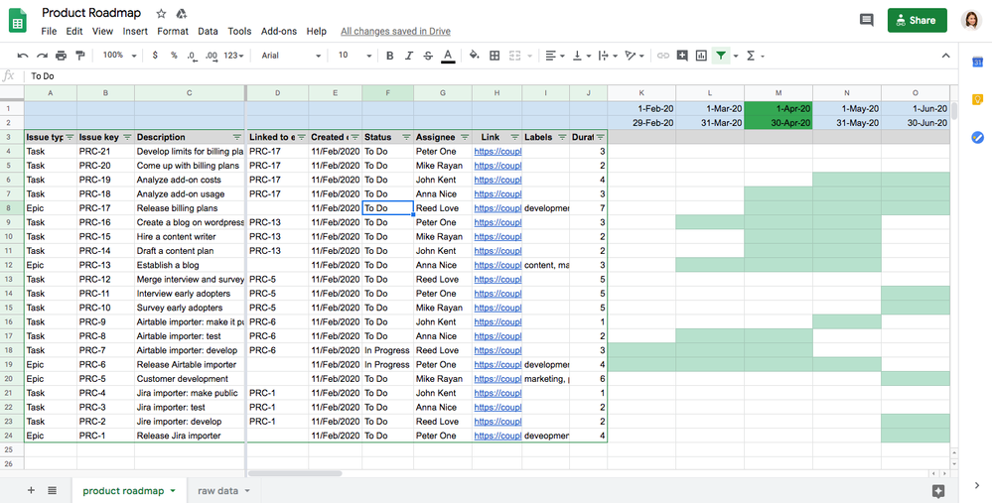Open comment history near the Share button
Screen dimensions: 992x503
click(x=866, y=20)
